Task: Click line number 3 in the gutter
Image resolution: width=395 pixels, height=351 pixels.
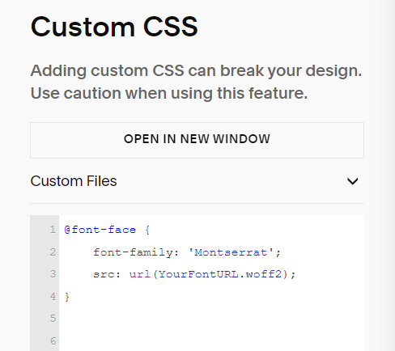Action: click(x=53, y=274)
